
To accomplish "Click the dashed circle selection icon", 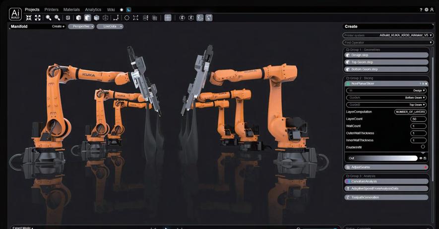I will (x=127, y=18).
